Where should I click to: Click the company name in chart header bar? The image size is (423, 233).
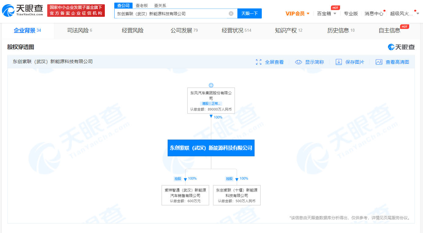pyautogui.click(x=53, y=62)
